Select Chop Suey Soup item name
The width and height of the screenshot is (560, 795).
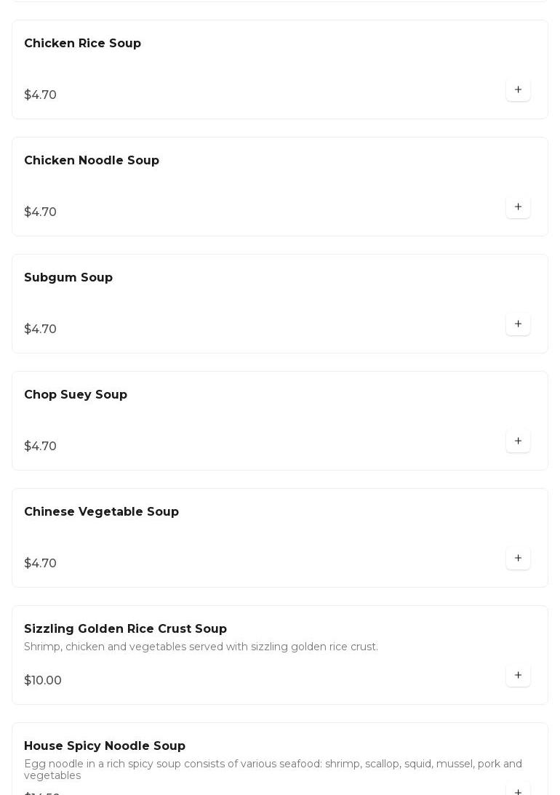[76, 395]
